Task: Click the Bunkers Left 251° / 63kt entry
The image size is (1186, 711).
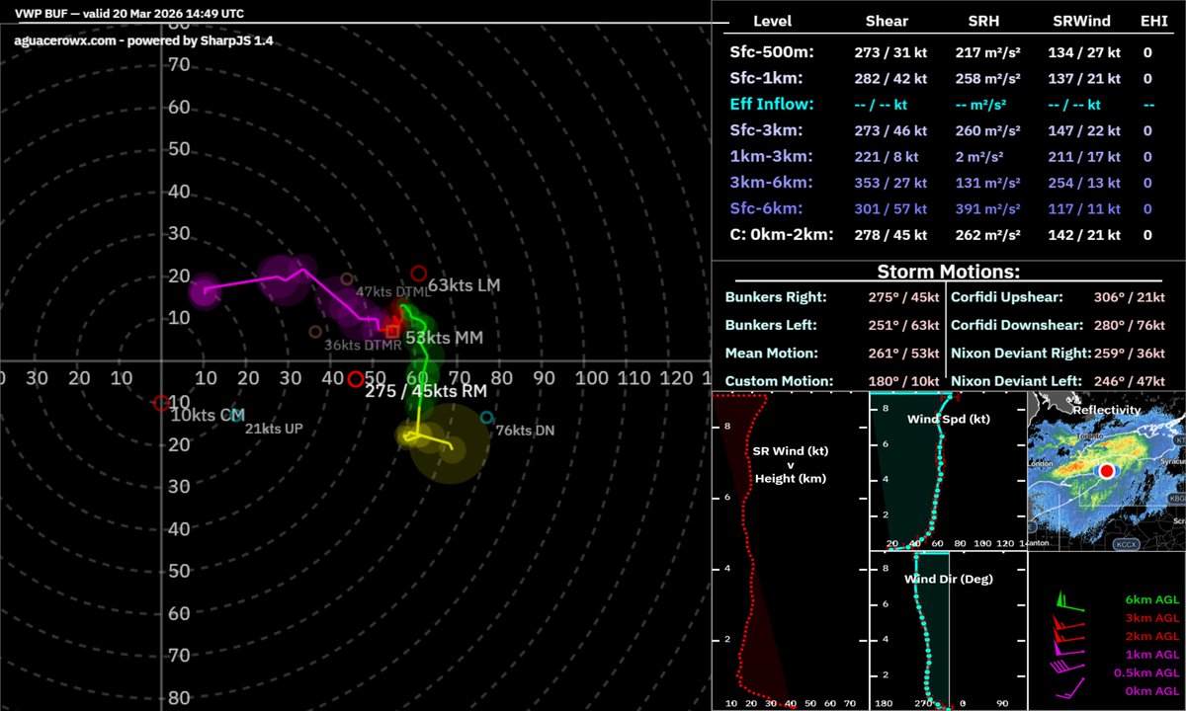Action: [831, 324]
